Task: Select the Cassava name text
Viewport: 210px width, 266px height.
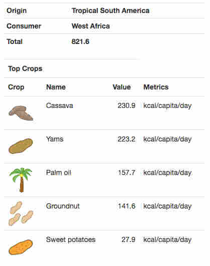Action: click(x=60, y=105)
